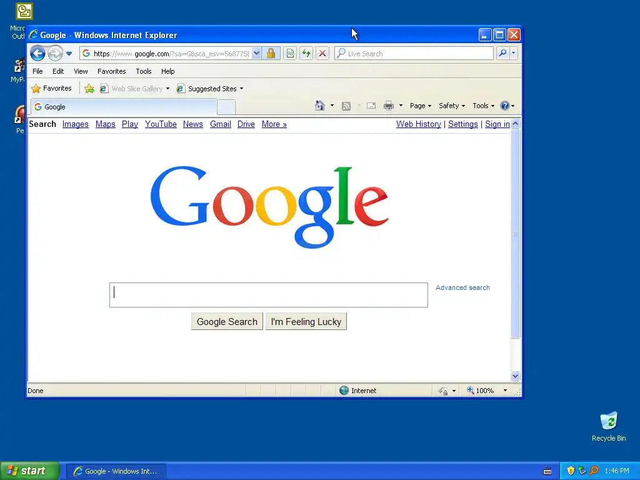
Task: Open a new blank tab
Action: click(226, 107)
